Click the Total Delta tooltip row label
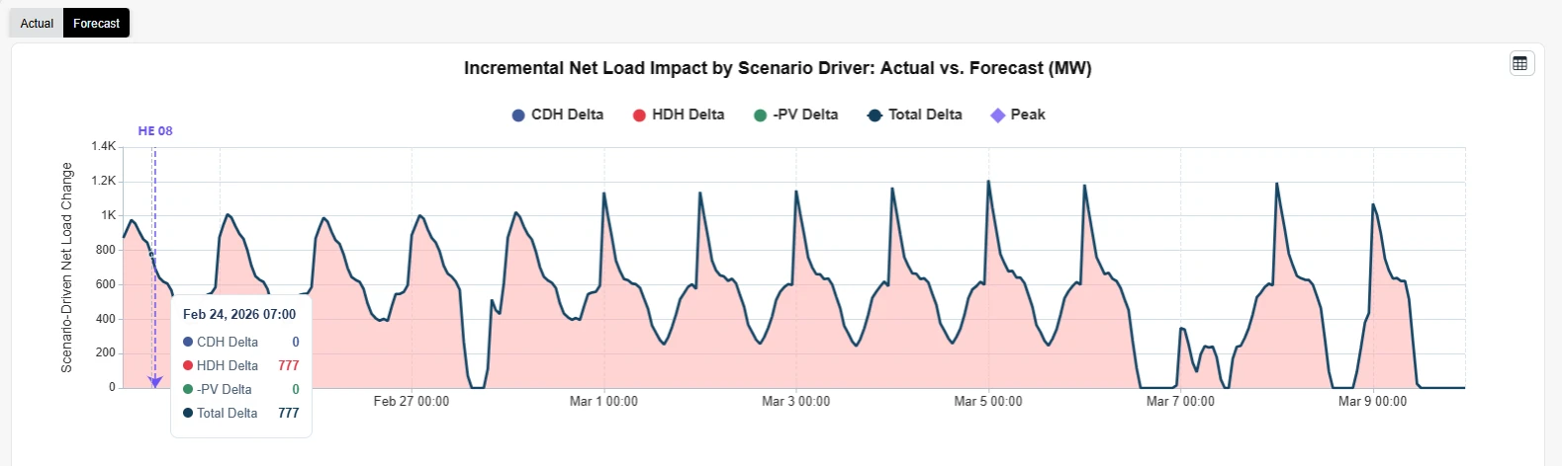 click(x=228, y=413)
